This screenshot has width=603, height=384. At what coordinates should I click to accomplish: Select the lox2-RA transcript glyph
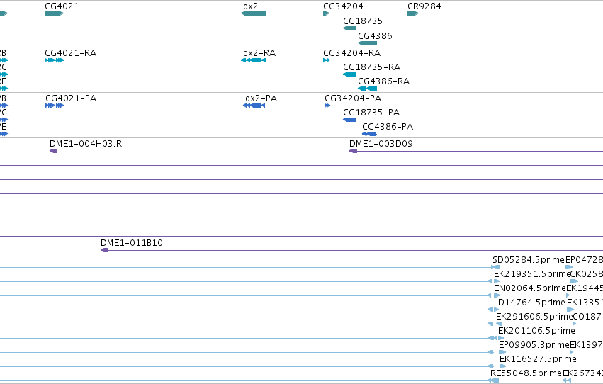[253, 60]
